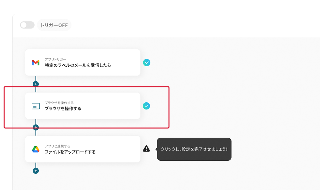Add a step below the Gmail trigger

pyautogui.click(x=36, y=84)
